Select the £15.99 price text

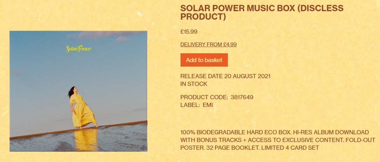pos(189,32)
